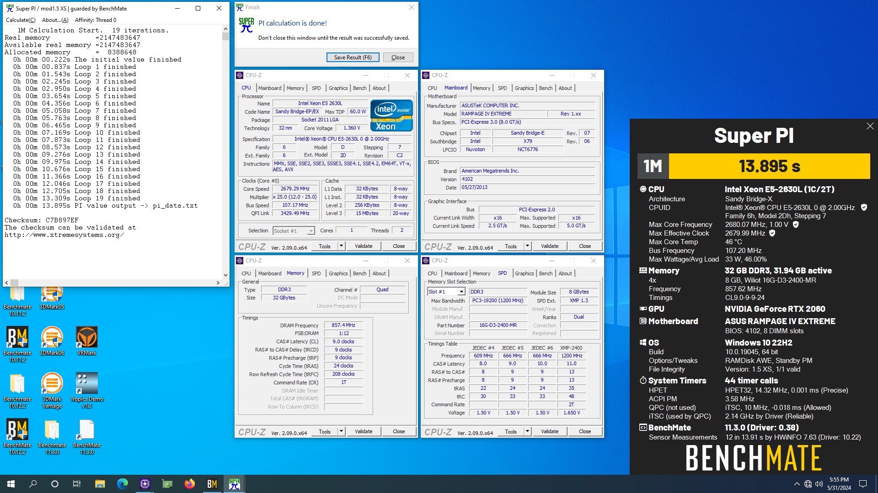
Task: Open About tab in CPU-Z SPD window
Action: pyautogui.click(x=565, y=273)
